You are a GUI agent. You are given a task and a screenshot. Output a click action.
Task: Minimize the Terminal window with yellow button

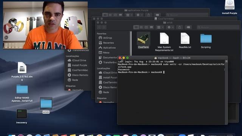(x=124, y=58)
